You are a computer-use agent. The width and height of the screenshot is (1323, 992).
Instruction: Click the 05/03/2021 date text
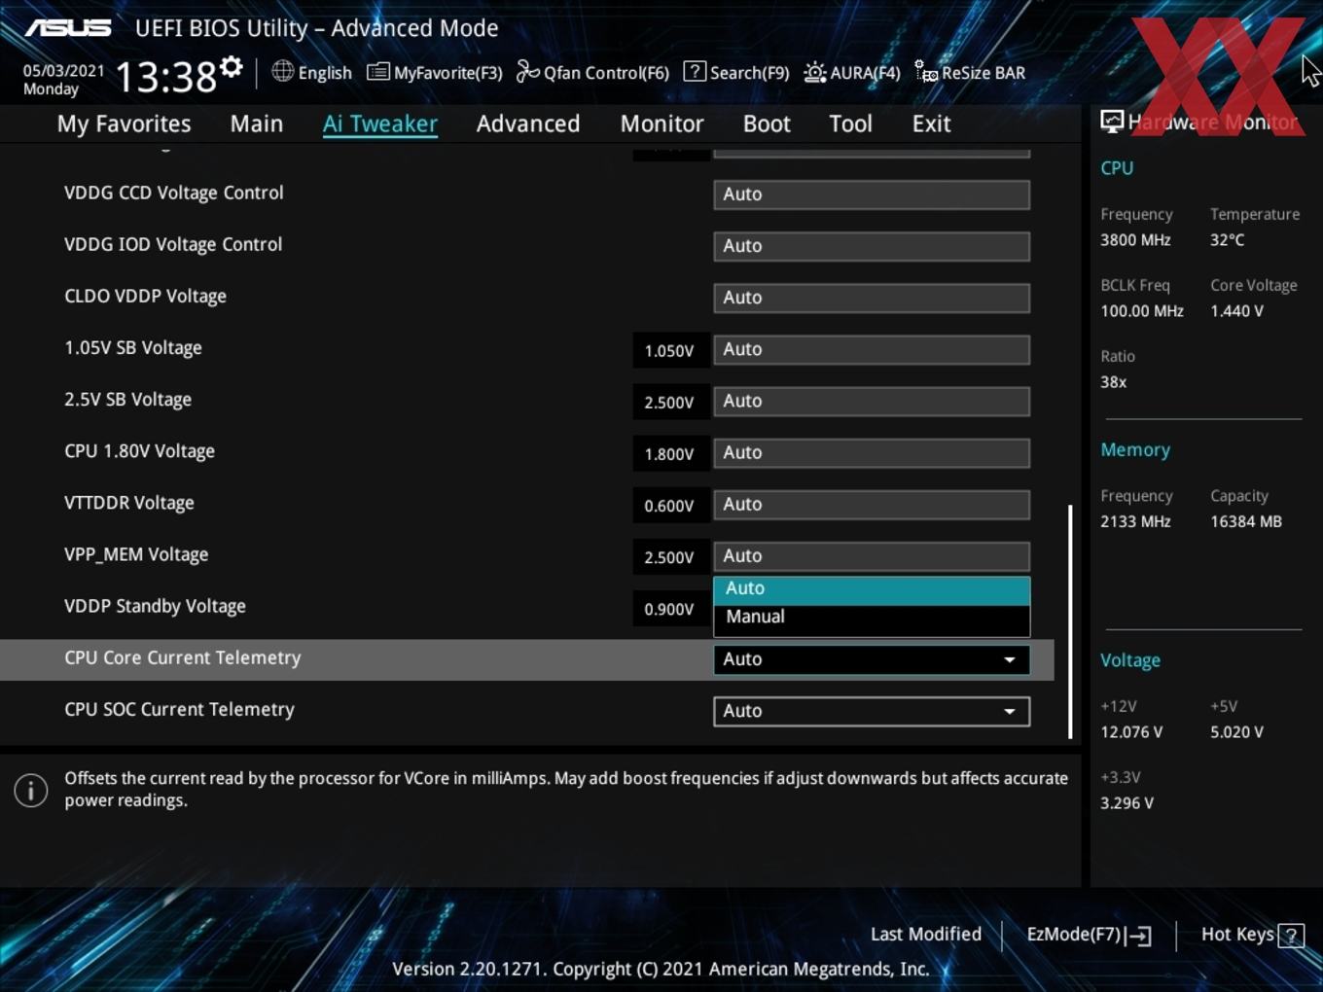tap(64, 71)
